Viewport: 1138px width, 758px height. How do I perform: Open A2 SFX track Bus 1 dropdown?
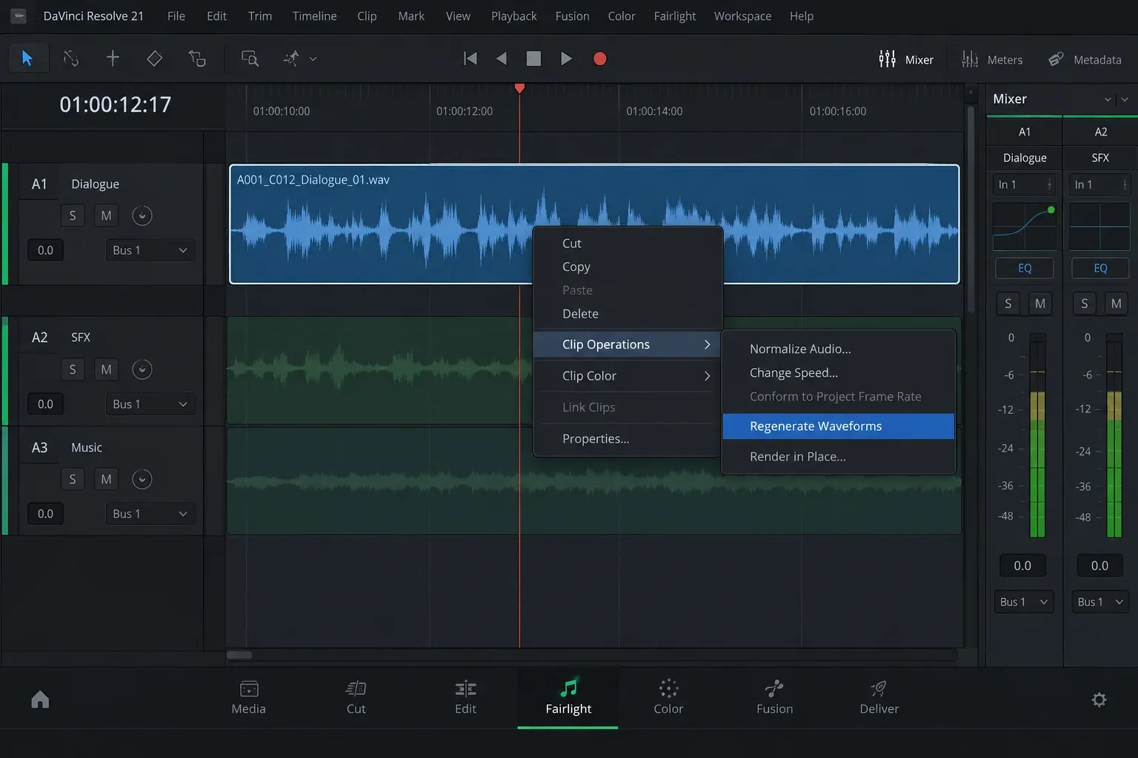tap(150, 404)
